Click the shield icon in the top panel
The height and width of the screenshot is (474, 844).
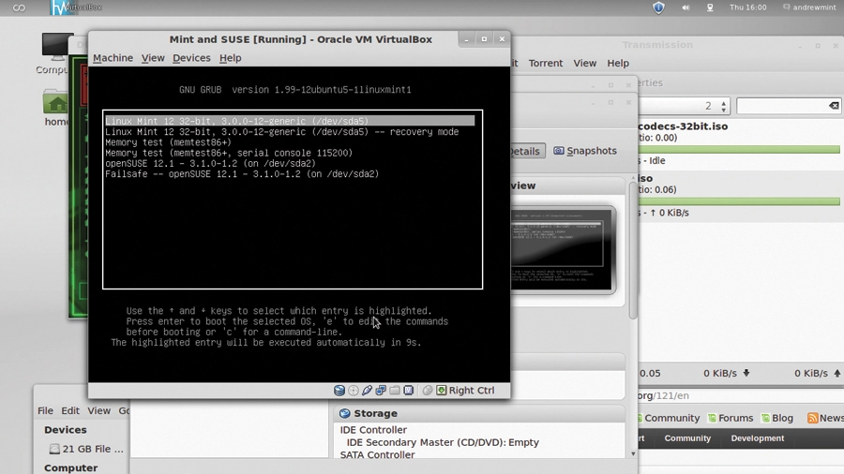point(658,7)
